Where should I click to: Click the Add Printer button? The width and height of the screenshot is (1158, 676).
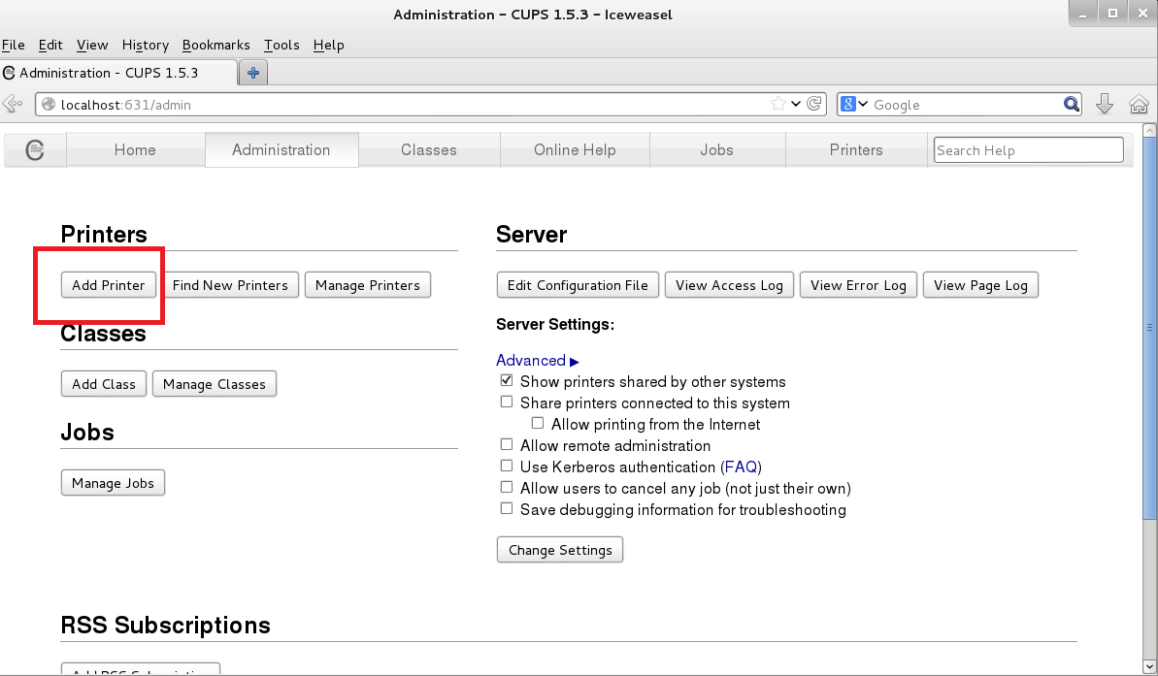[x=109, y=285]
